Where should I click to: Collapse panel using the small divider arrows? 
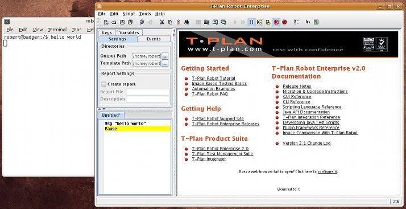[x=102, y=109]
